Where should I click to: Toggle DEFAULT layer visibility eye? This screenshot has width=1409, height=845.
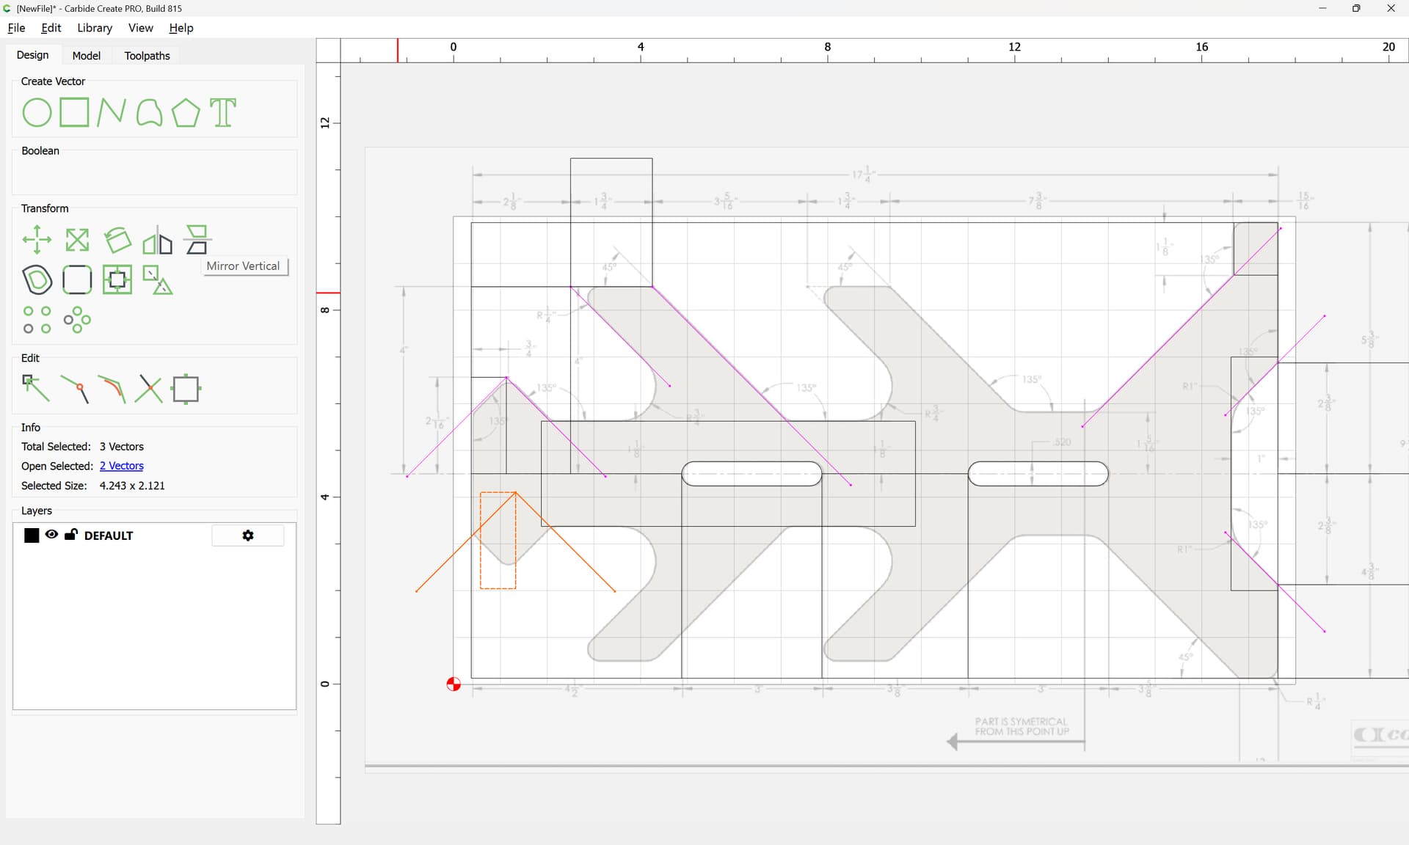coord(51,535)
